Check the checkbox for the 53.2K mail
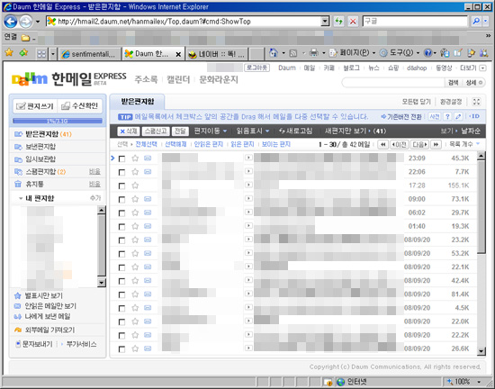495x389 pixels. coord(121,254)
